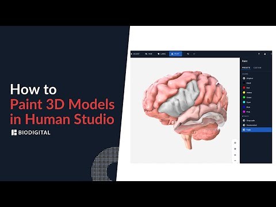Click the zoom out minus icon
276x207 pixels.
click(235, 160)
